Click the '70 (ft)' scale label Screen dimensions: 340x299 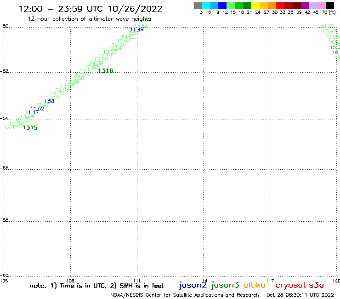[x=329, y=12]
